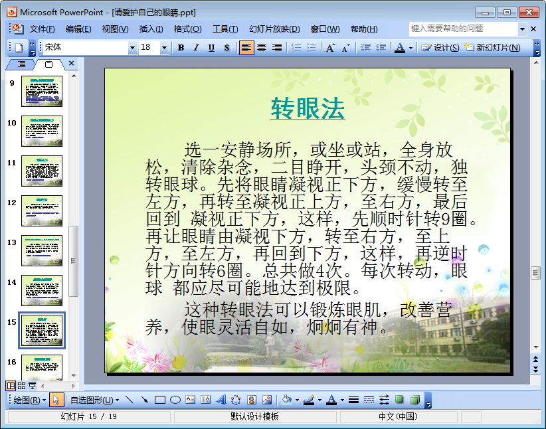This screenshot has width=546, height=429.
Task: Open 编辑 (Edit) menu
Action: 78,29
